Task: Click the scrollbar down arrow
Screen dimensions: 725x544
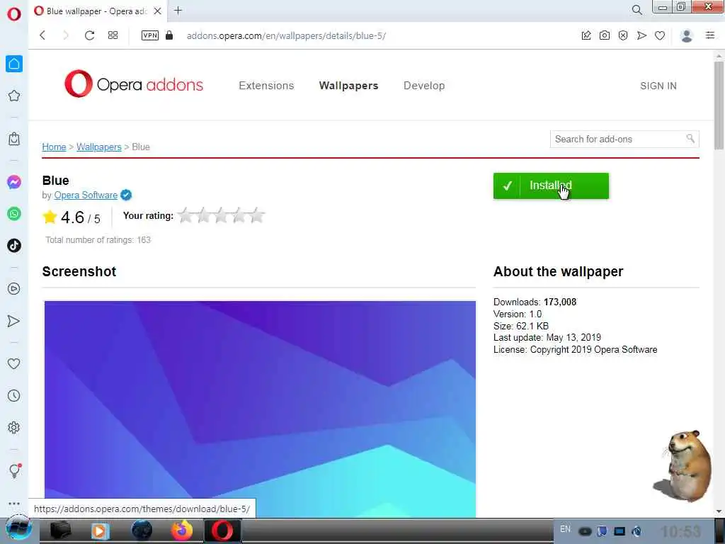Action: (x=719, y=511)
